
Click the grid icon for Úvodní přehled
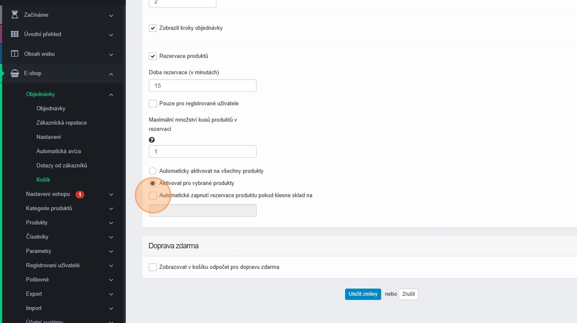click(14, 34)
